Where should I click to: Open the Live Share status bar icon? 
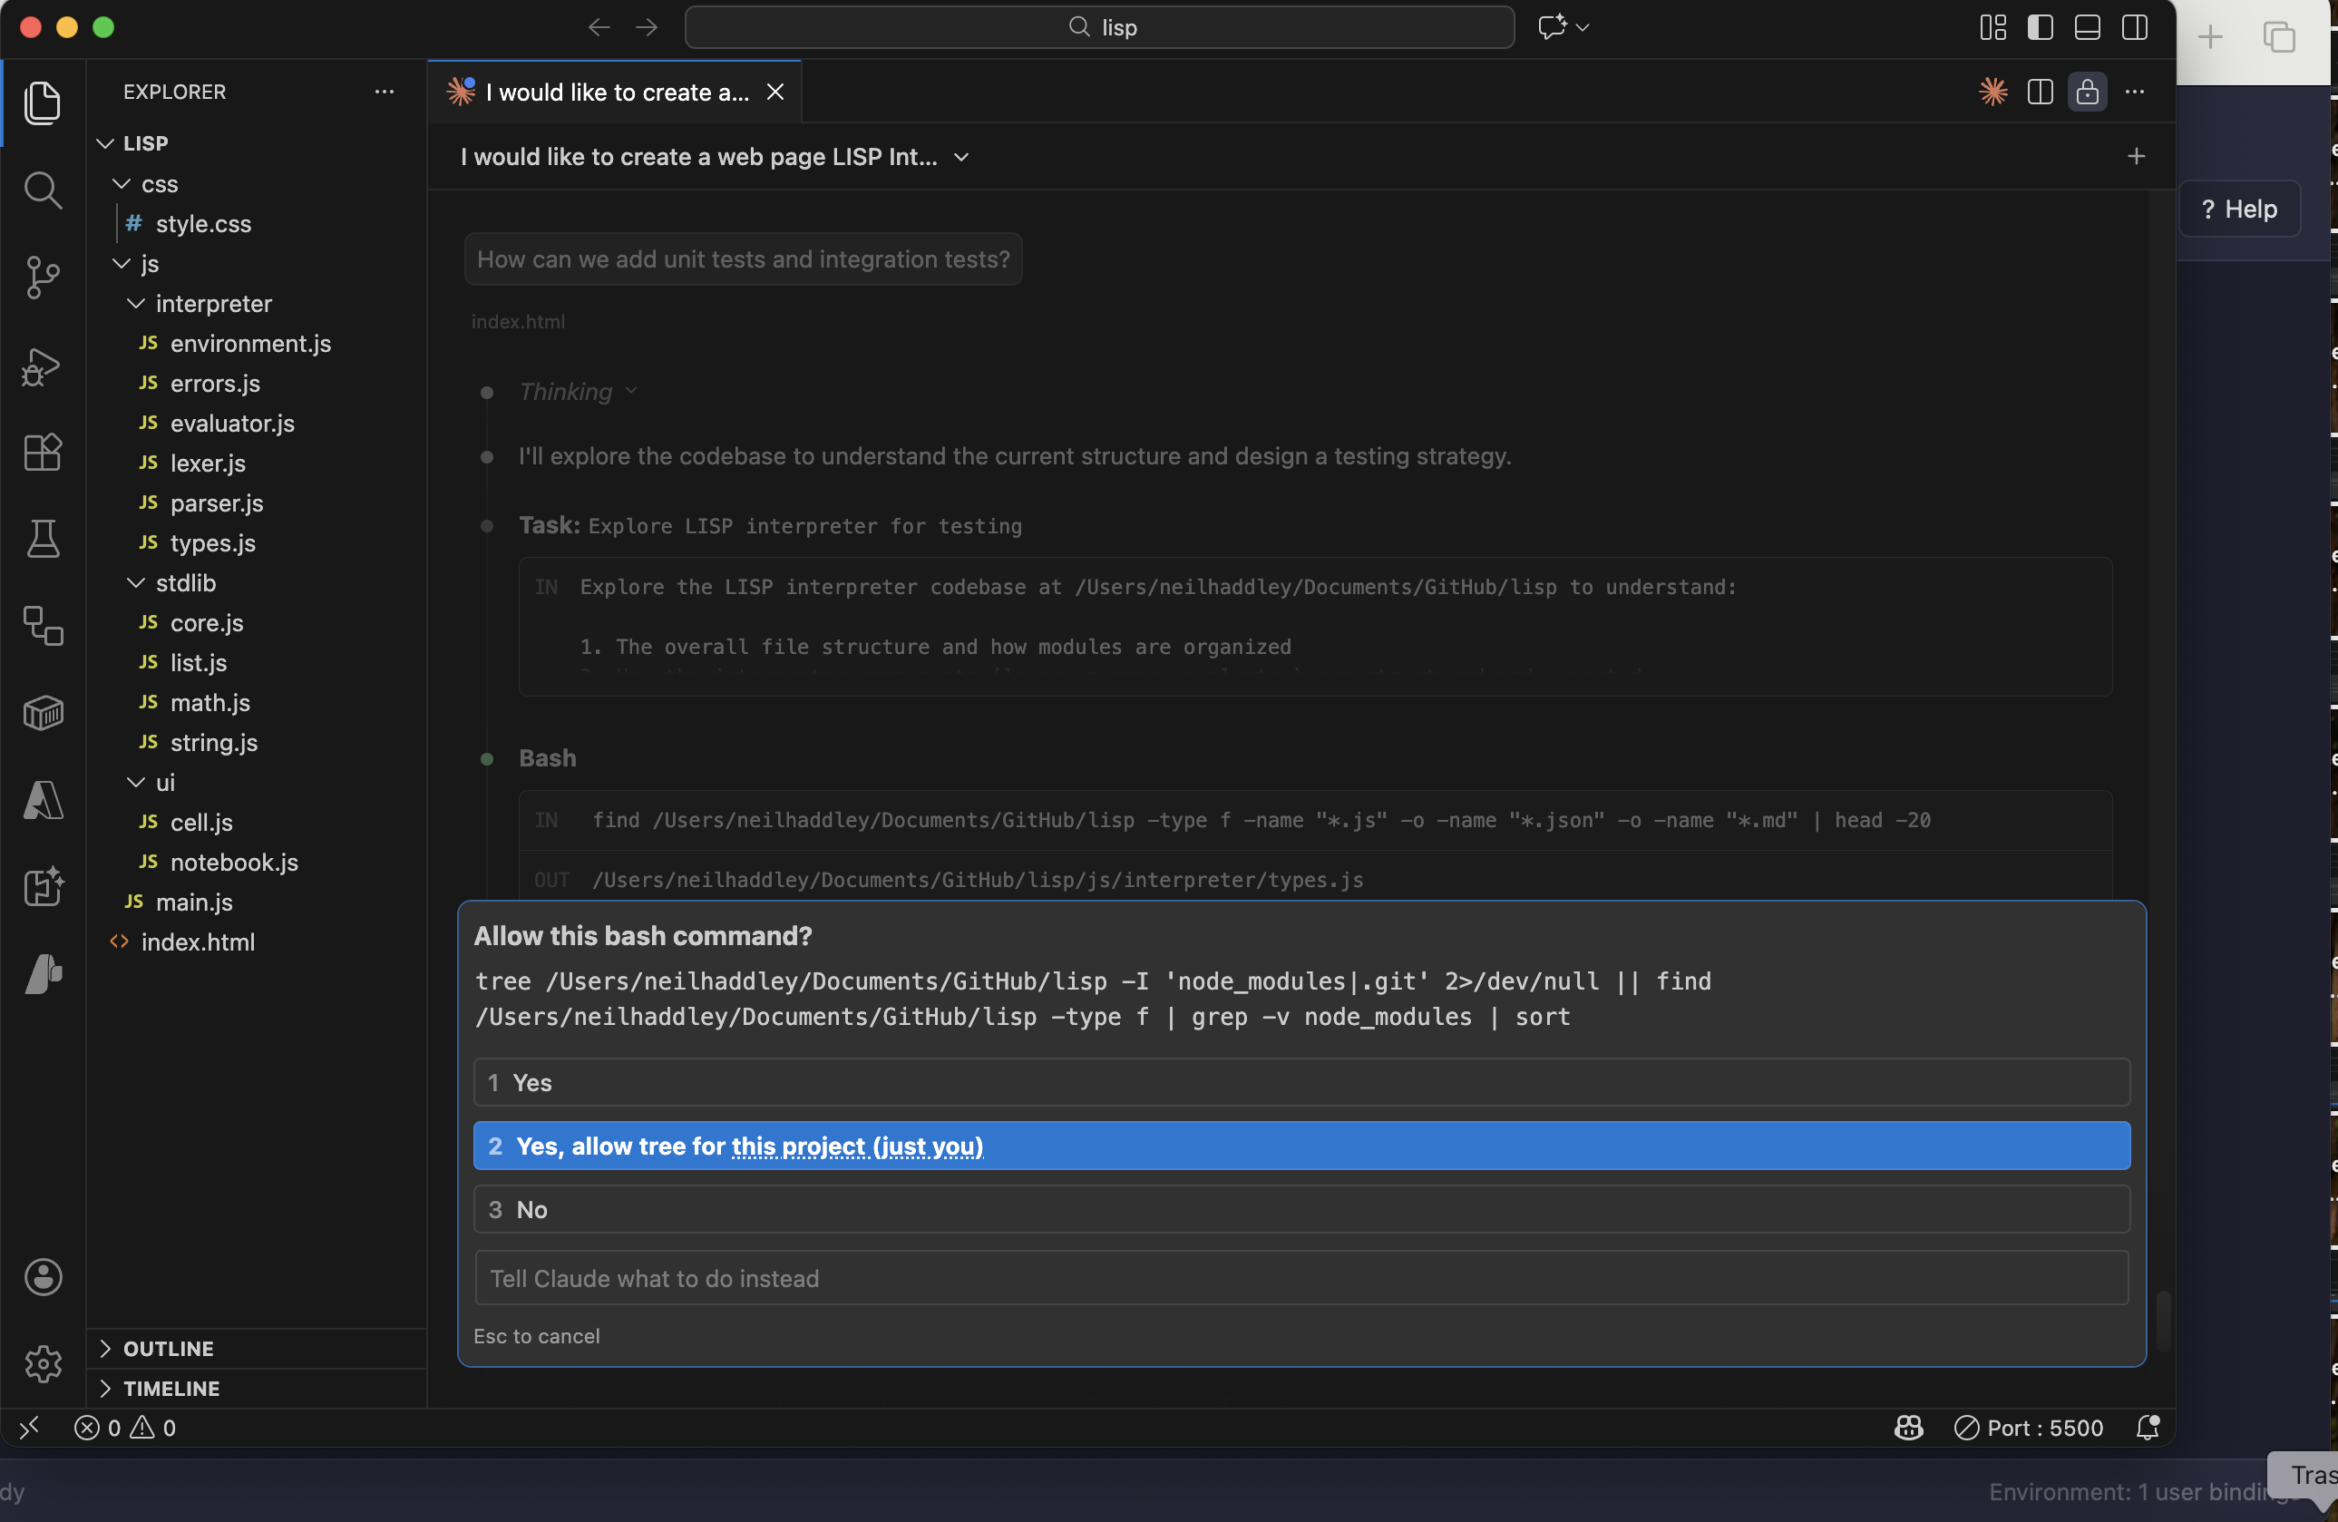point(1908,1428)
